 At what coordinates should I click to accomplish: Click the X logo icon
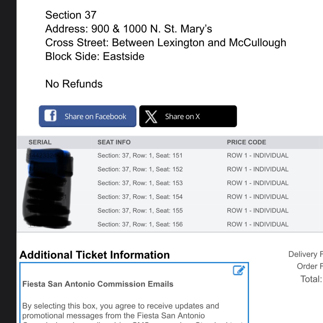point(151,117)
